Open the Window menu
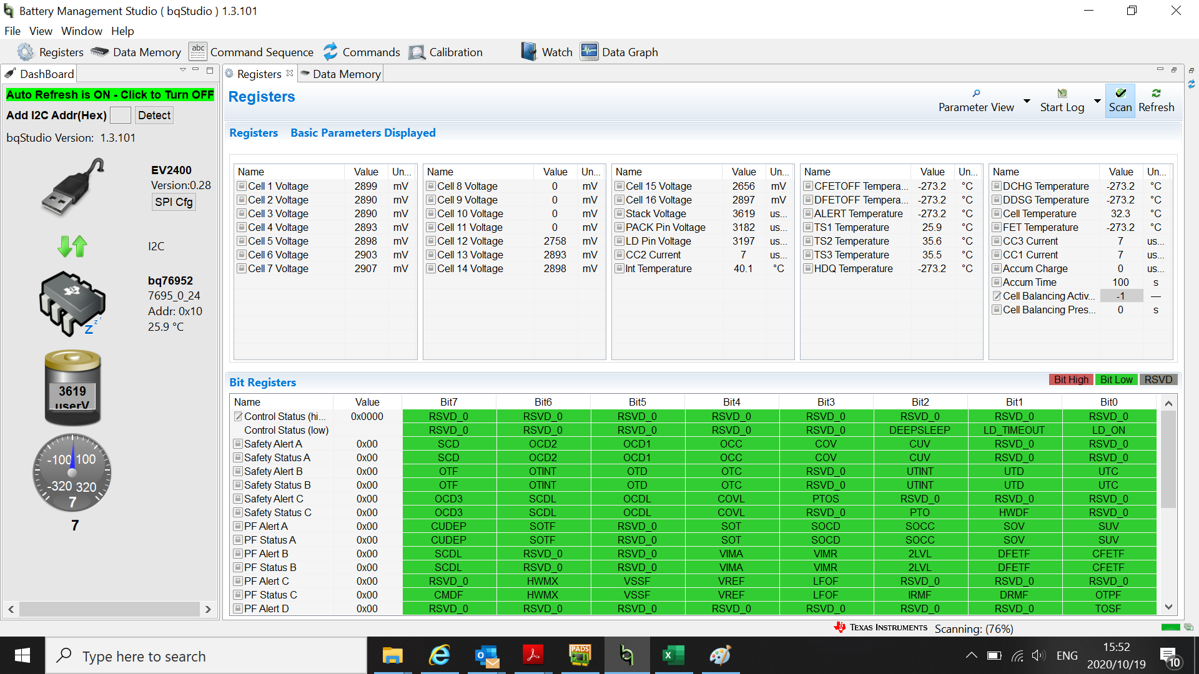Screen dimensions: 1199x674 coord(81,31)
